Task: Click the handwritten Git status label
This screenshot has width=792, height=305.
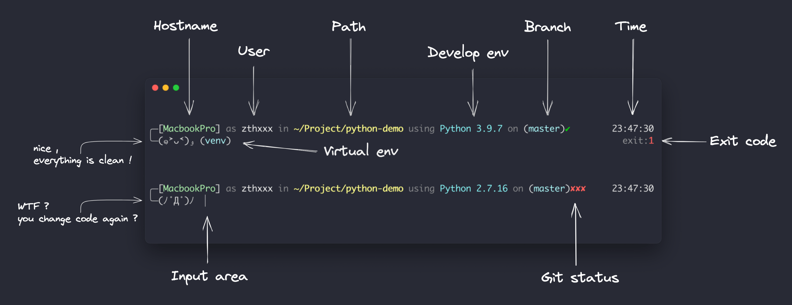Action: pos(580,278)
